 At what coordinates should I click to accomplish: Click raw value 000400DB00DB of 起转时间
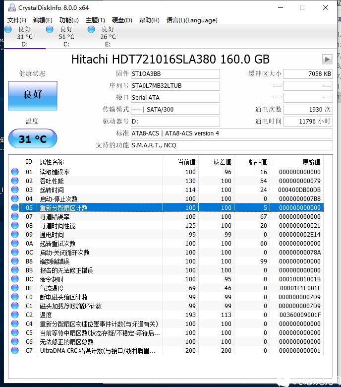click(x=299, y=190)
